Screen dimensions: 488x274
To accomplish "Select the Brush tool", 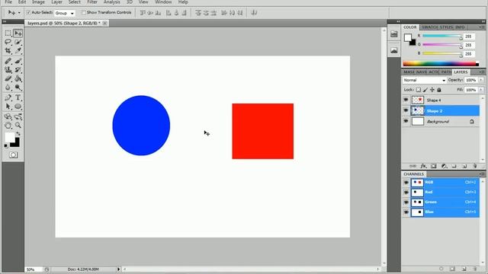I will tap(18, 61).
